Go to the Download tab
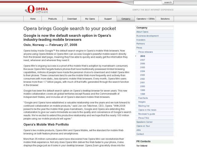197x147 pixels. [x=72, y=19]
